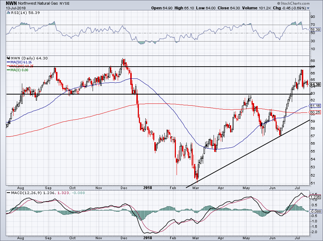This screenshot has width=323, height=241.
Task: Click the Mar label below price chart
Action: [x=196, y=188]
